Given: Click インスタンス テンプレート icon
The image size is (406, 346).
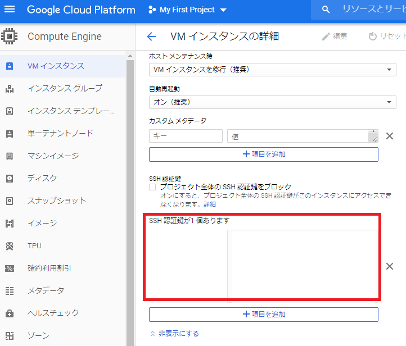Looking at the screenshot, I should [10, 111].
